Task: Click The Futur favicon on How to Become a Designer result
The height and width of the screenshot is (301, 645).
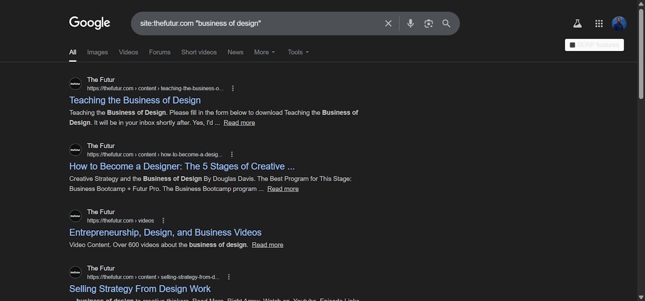Action: click(75, 150)
